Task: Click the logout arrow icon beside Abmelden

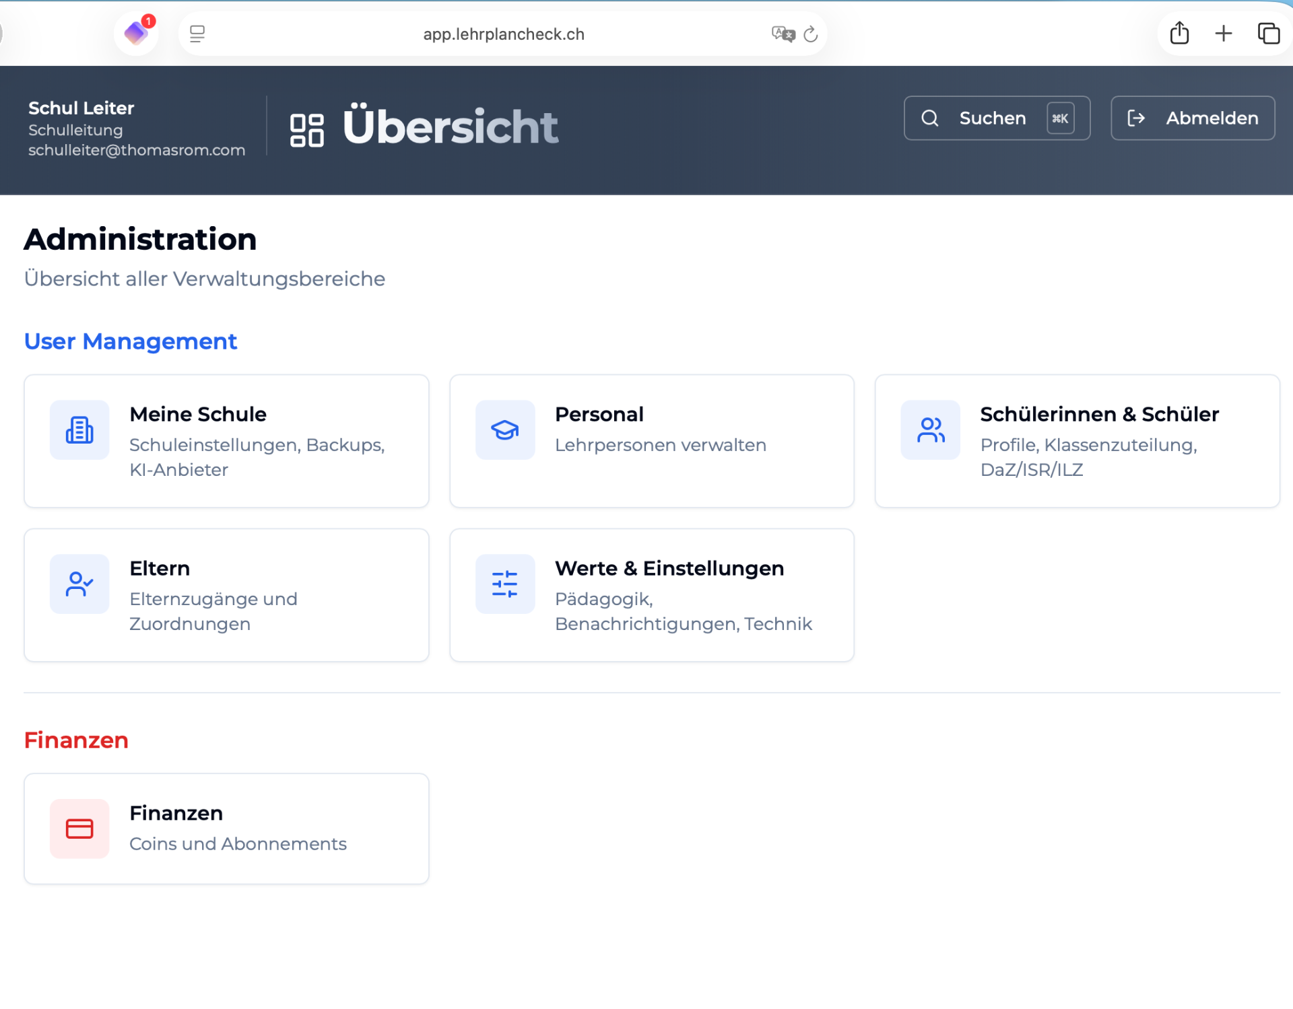Action: (x=1136, y=118)
